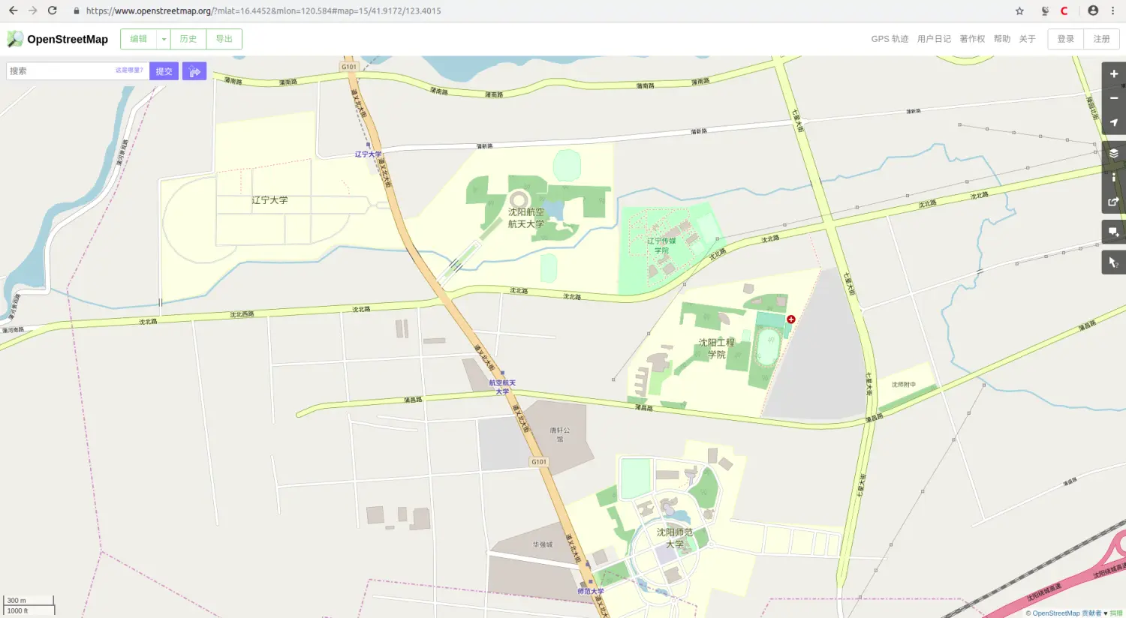Screen dimensions: 1126x618
Task: Click the blue 辽宁大学 stop label
Action: (368, 154)
